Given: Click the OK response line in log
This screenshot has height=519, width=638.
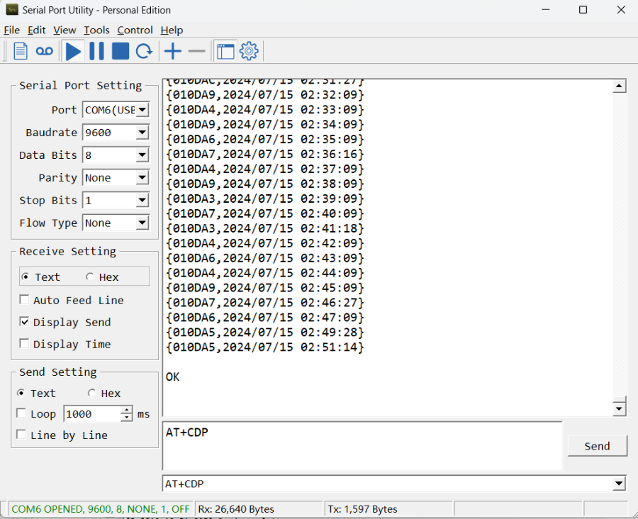Looking at the screenshot, I should (172, 377).
